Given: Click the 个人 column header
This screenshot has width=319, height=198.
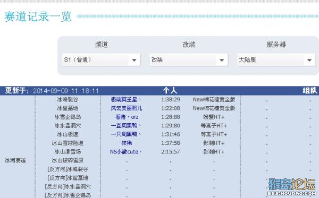Looking at the screenshot, I should pos(170,91).
